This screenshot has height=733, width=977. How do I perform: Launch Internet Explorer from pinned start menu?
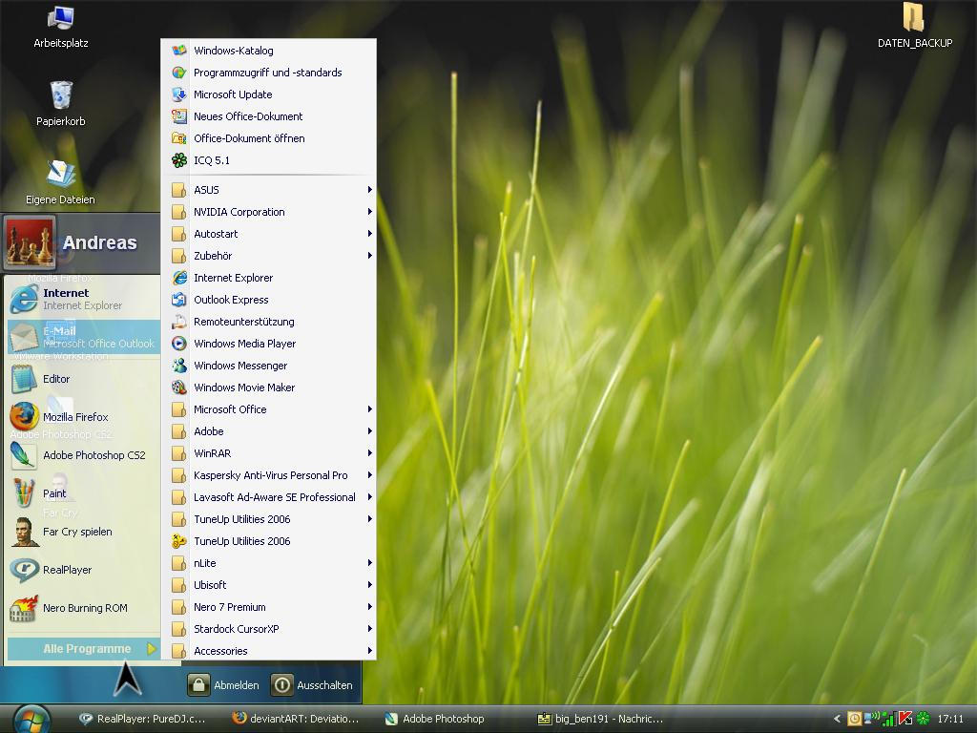coord(83,299)
